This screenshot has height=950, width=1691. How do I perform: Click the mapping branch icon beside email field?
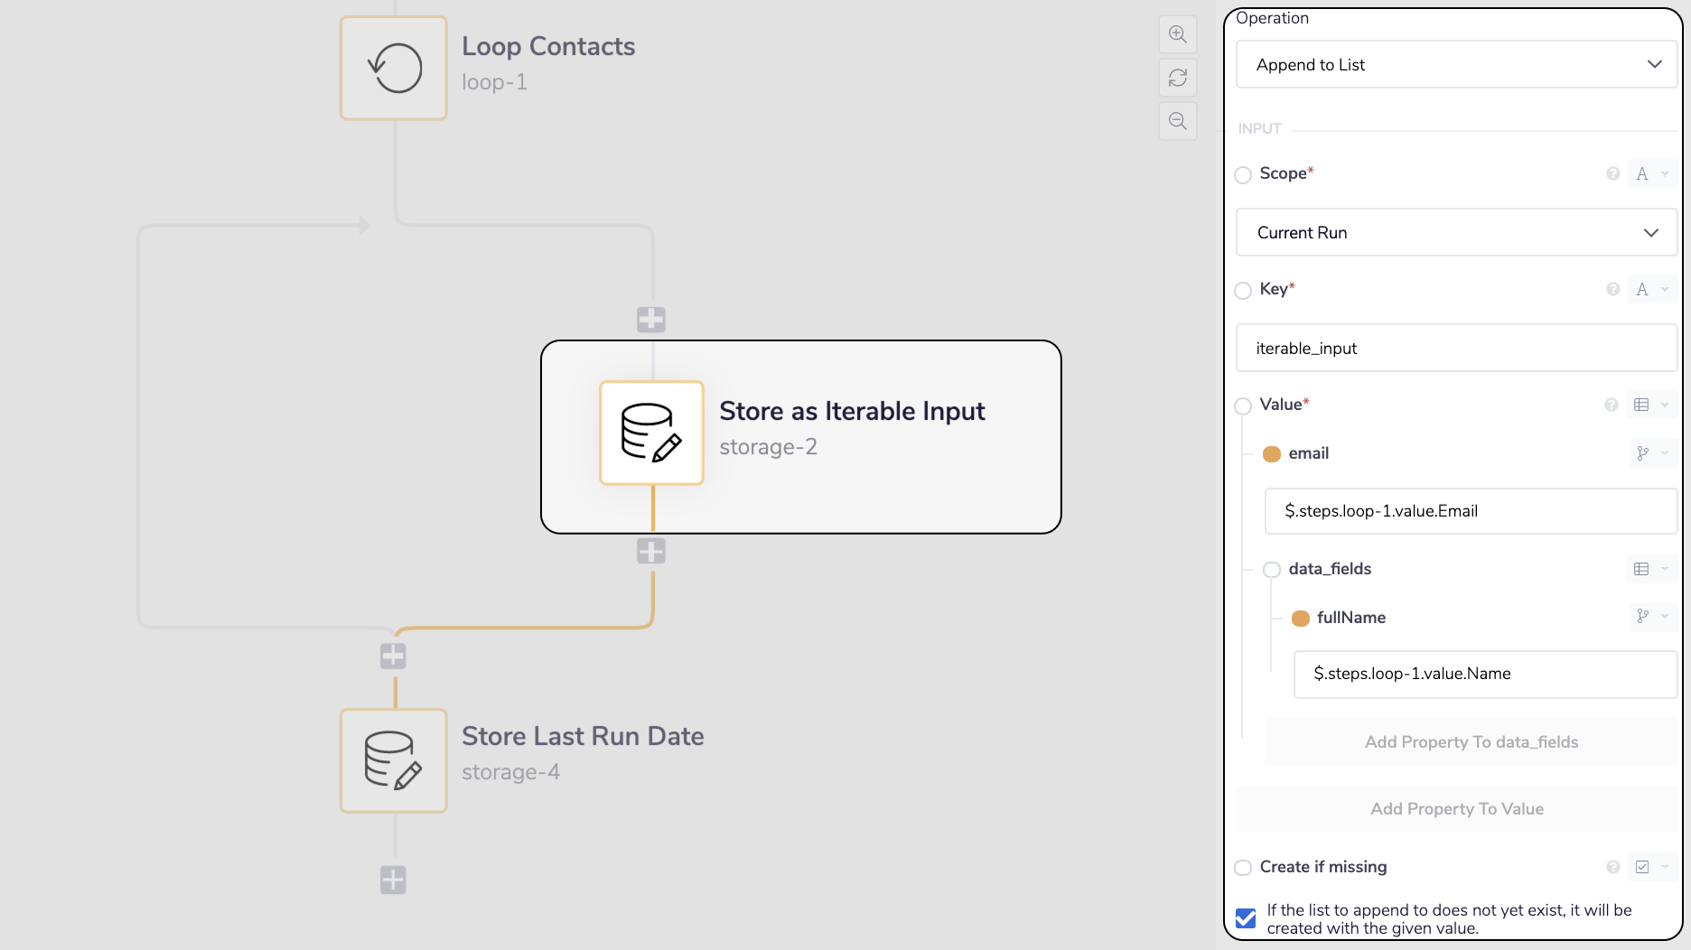(x=1643, y=453)
